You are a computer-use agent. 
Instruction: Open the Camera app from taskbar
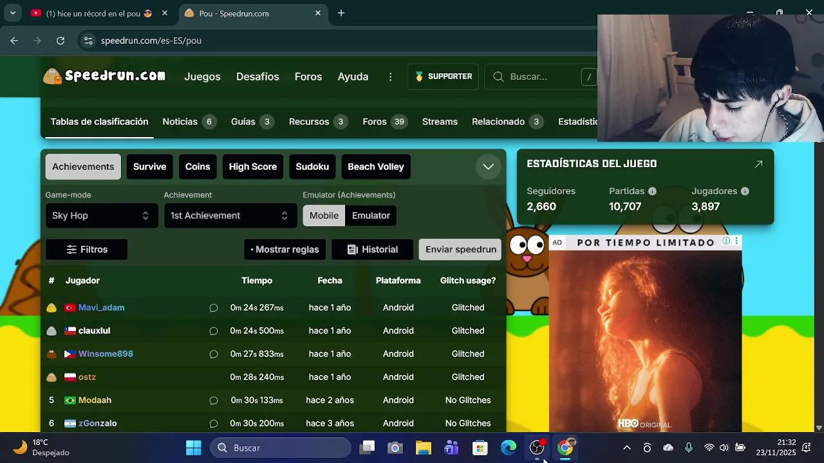pyautogui.click(x=395, y=448)
